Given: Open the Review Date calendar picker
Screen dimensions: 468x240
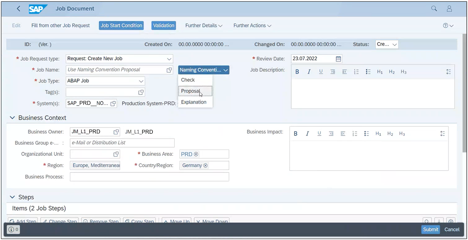Looking at the screenshot, I should pyautogui.click(x=338, y=59).
